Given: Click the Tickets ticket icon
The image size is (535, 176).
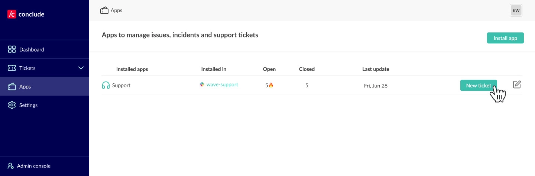Looking at the screenshot, I should [x=12, y=68].
